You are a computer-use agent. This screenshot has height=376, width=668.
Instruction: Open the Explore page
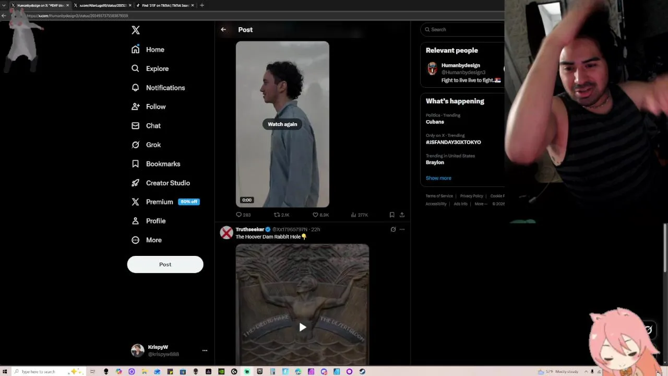click(150, 68)
